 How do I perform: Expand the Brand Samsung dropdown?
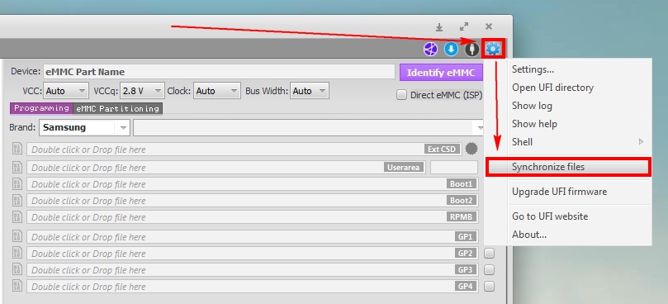[x=84, y=127]
